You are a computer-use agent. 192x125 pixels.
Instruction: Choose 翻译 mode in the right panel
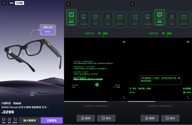(x=135, y=20)
